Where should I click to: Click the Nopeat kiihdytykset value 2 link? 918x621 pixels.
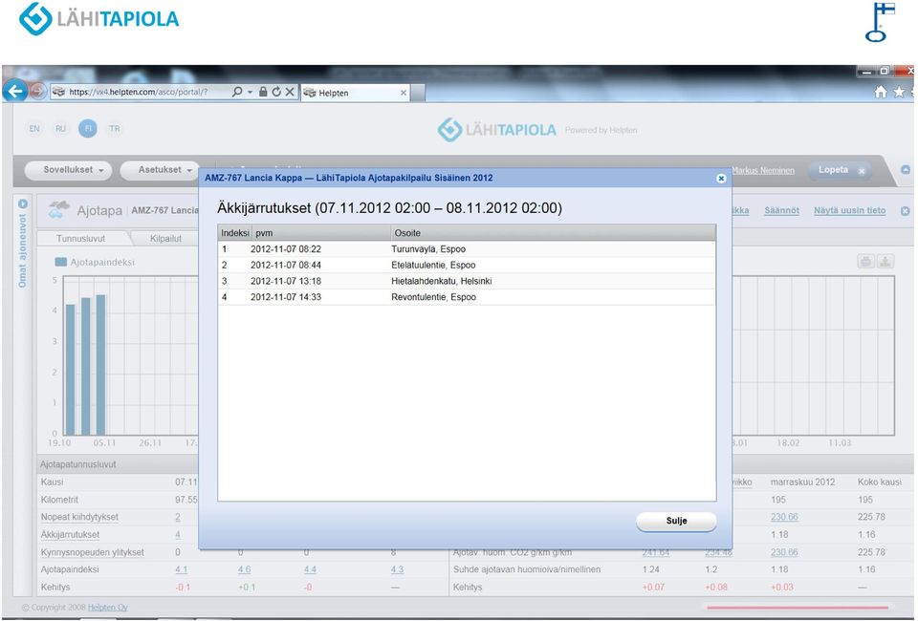[x=178, y=517]
